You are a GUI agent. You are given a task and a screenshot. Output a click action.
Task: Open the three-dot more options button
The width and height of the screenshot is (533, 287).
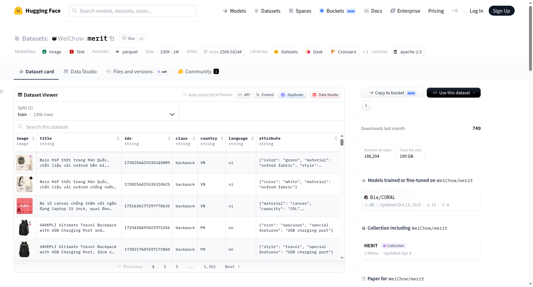[366, 105]
